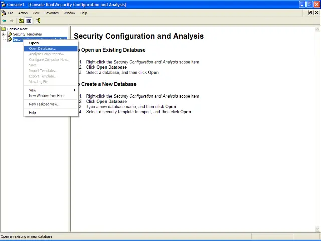
Task: Open the Action menu
Action: 23,13
